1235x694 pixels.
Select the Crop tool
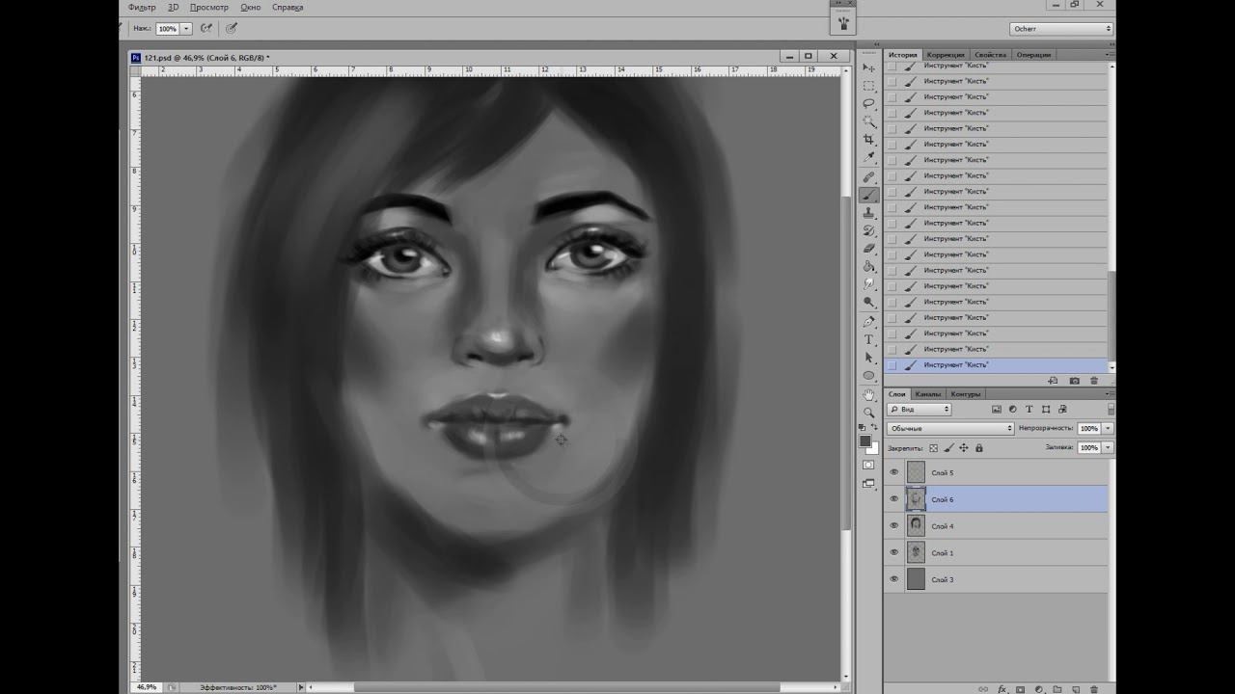click(868, 140)
